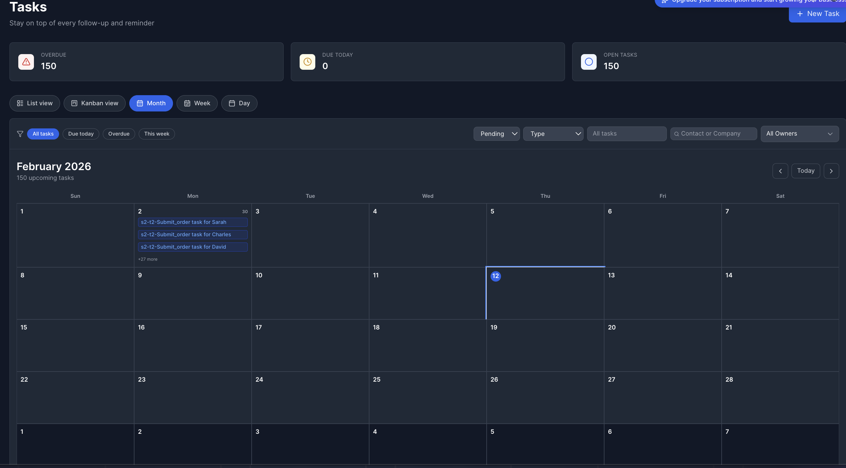Toggle the Due today filter chip
The width and height of the screenshot is (846, 468).
tap(81, 134)
